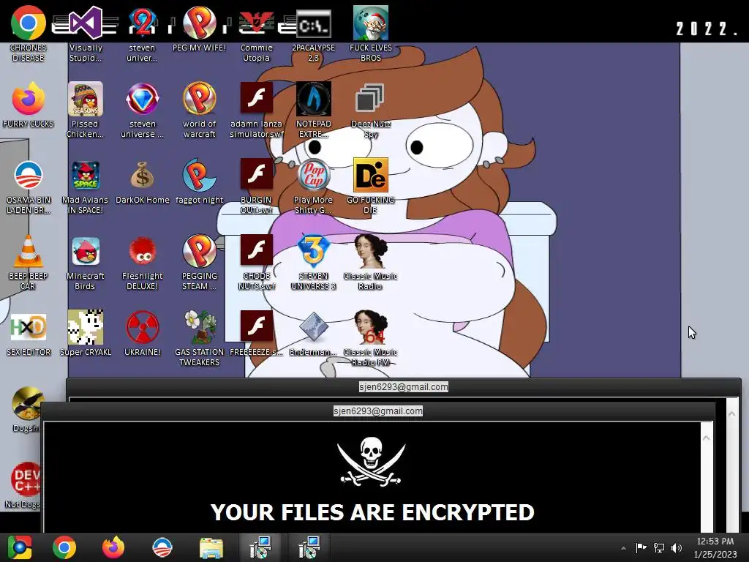Open the Mad Avians IN SPACE! icon
Image resolution: width=749 pixels, height=562 pixels.
click(86, 176)
